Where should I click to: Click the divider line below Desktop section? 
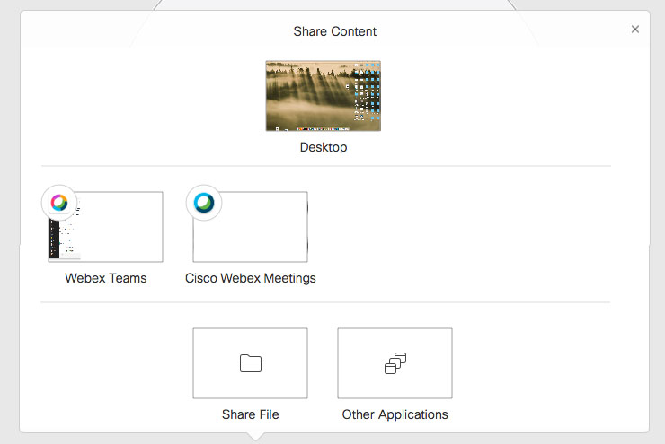325,166
